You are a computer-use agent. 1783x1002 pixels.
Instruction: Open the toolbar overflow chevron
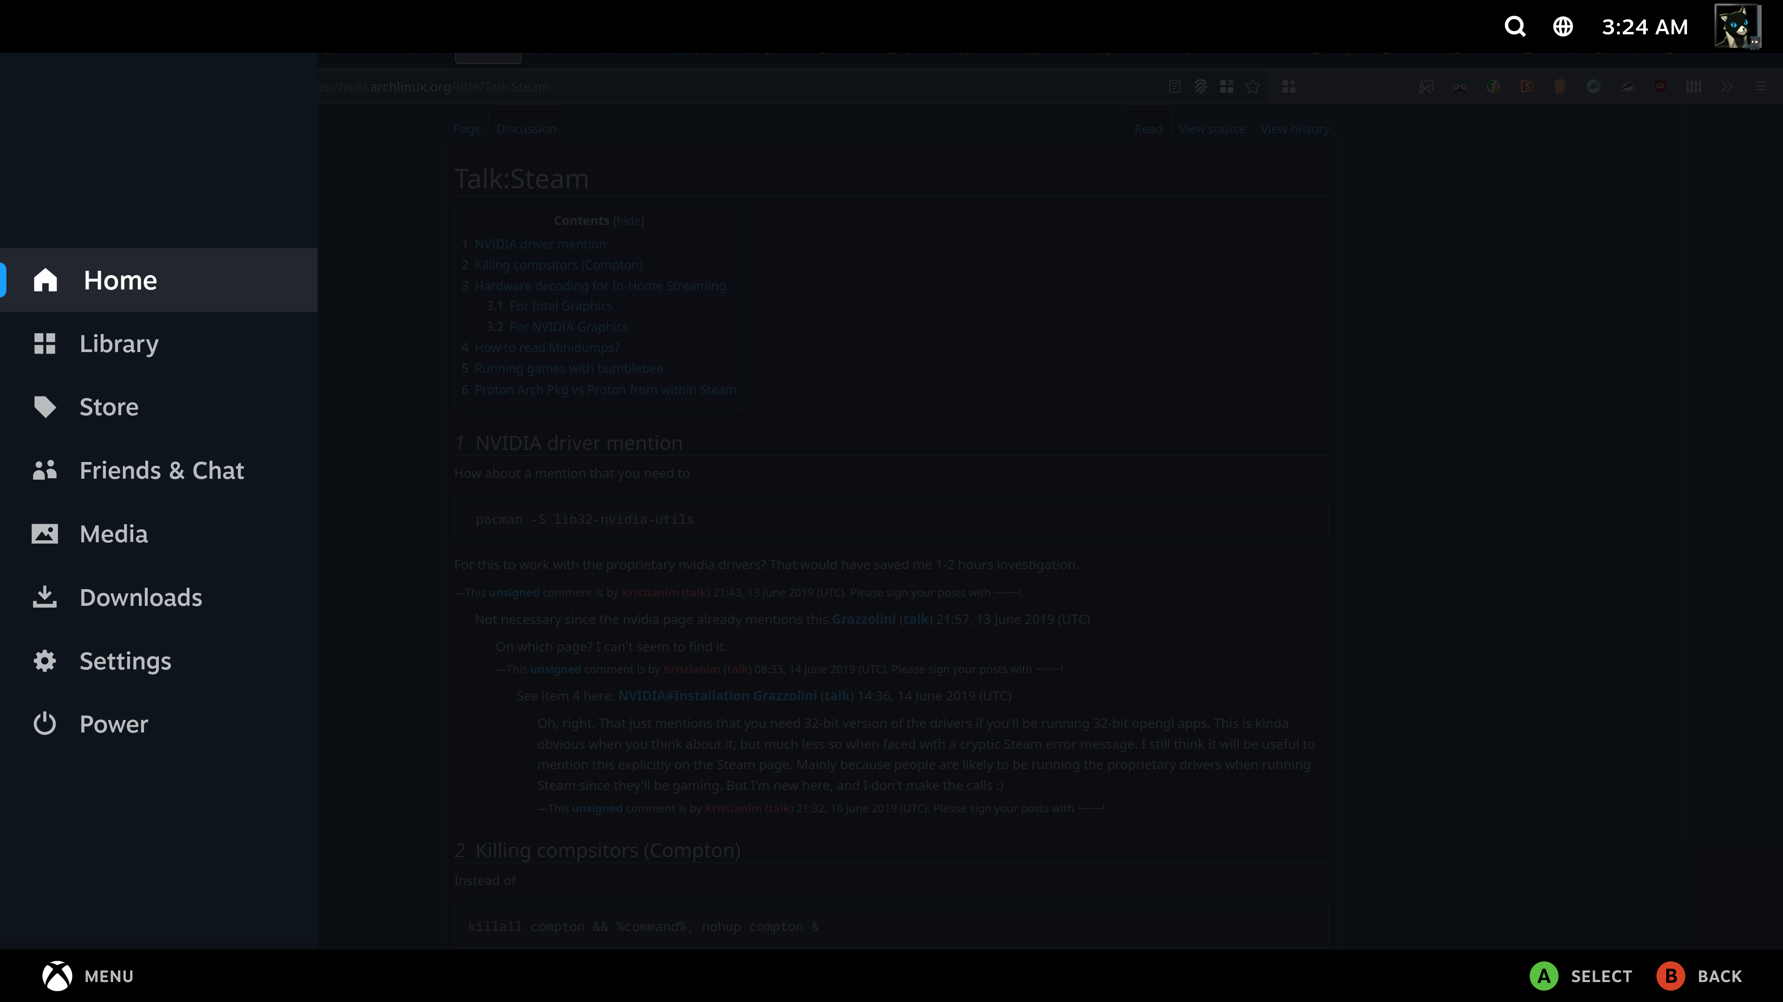coord(1726,86)
